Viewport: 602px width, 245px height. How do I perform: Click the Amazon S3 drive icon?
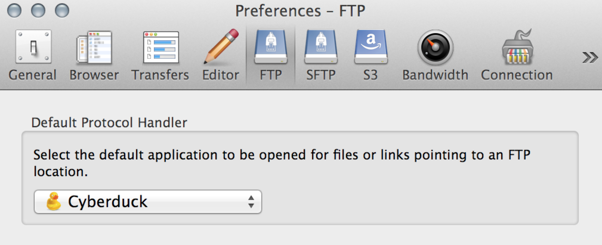(371, 47)
